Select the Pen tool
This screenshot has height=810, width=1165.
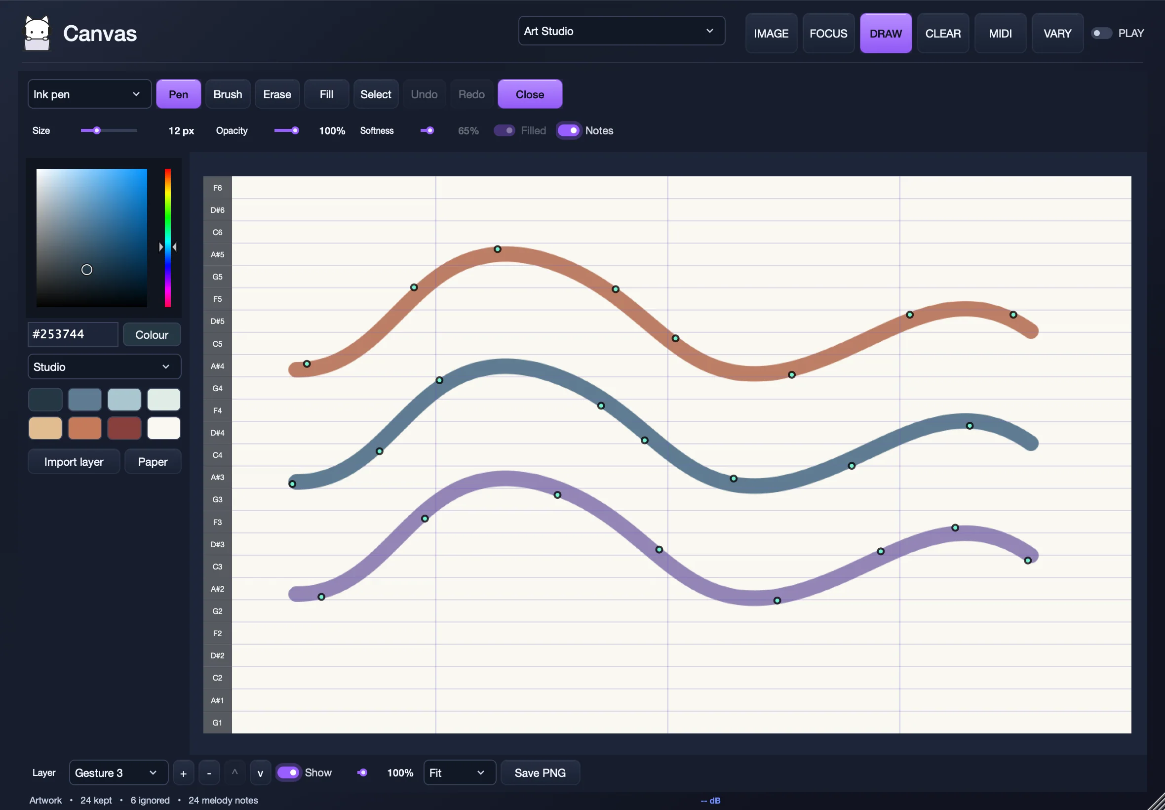[179, 94]
